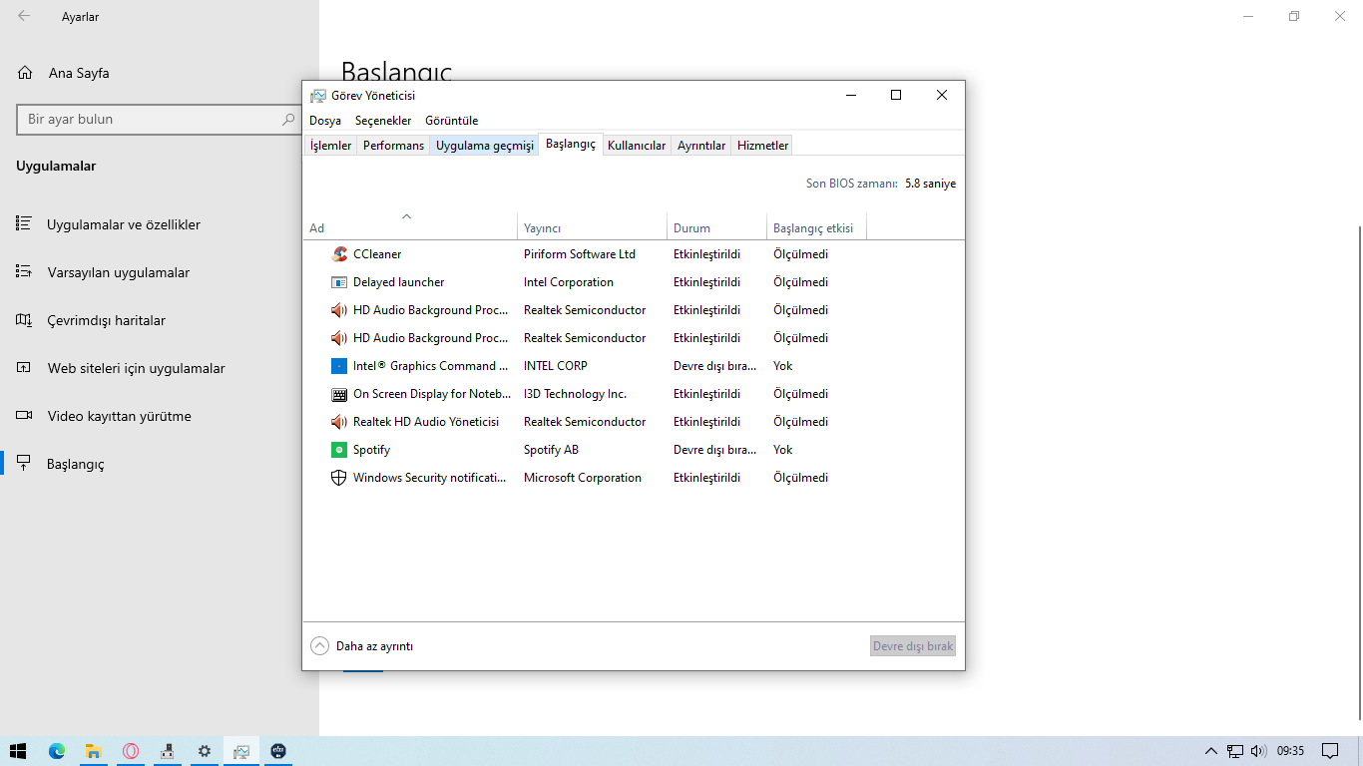Click the Microsoft Corporation publisher cell
This screenshot has width=1363, height=766.
(583, 478)
